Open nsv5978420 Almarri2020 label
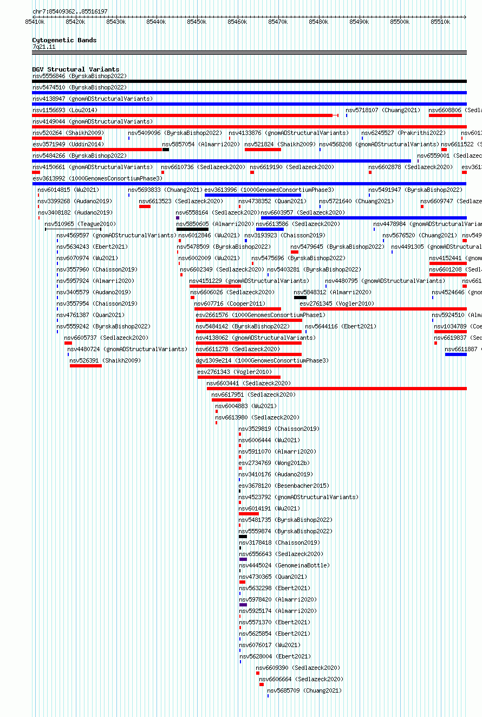 278,599
